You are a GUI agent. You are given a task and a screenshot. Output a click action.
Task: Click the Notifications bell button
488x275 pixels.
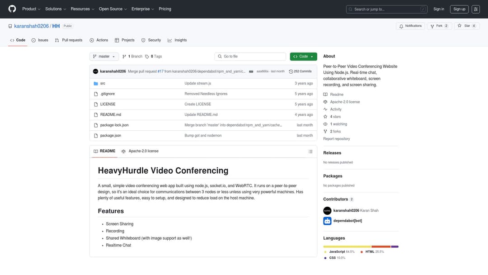tap(410, 26)
